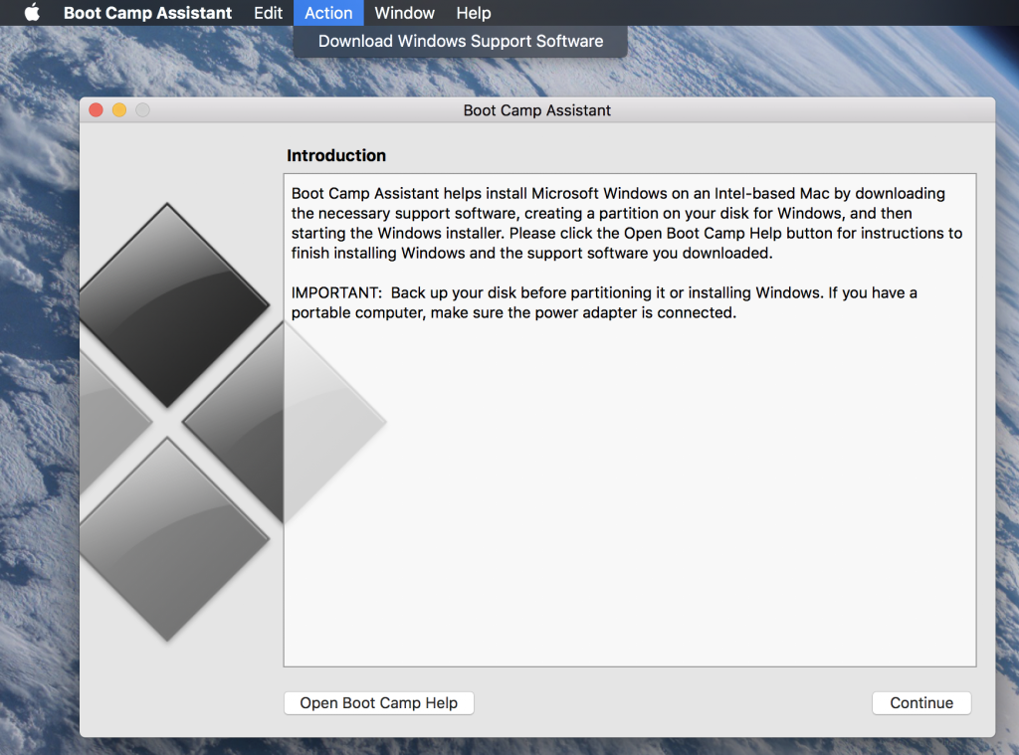Click the IMPORTANT backup warning paragraph
The height and width of the screenshot is (755, 1019).
pyautogui.click(x=604, y=302)
